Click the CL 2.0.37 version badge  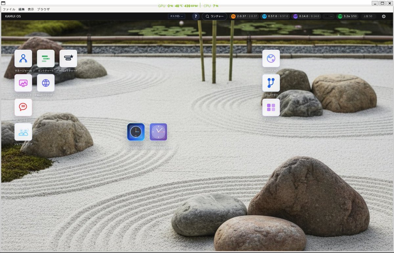[244, 16]
